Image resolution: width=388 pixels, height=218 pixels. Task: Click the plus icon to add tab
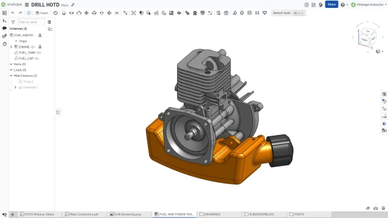[x=12, y=214]
